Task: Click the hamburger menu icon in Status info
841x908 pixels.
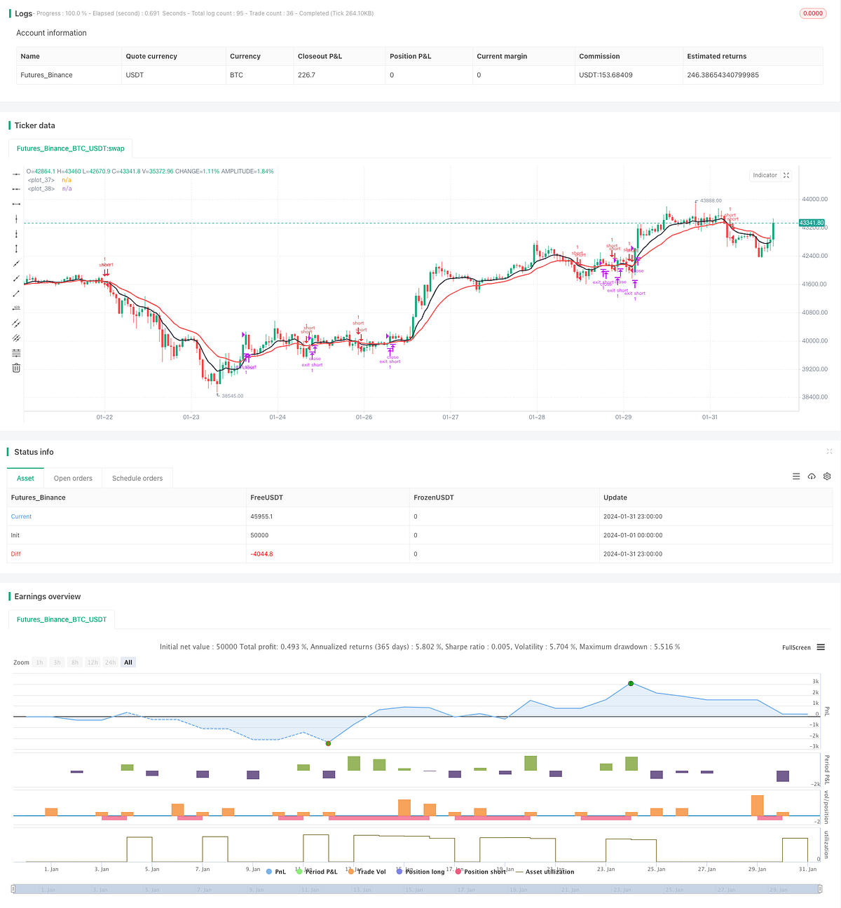Action: [x=796, y=476]
